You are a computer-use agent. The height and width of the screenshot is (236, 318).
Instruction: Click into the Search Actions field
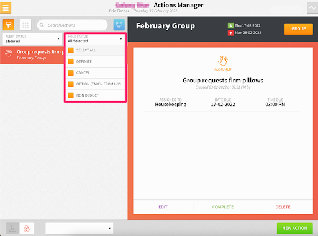point(73,25)
